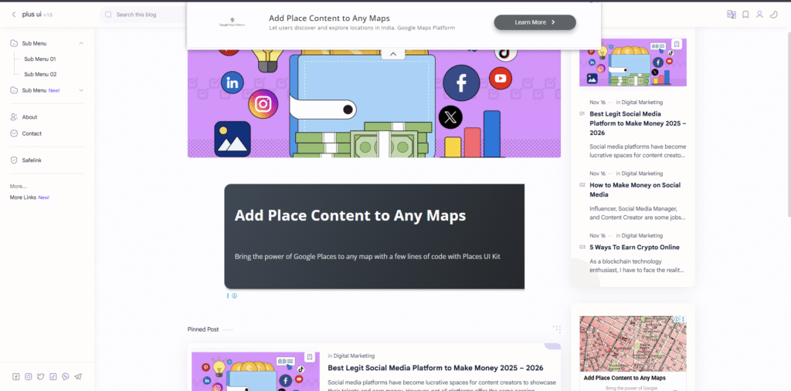Open the header bookmarks icon
This screenshot has width=791, height=391.
pyautogui.click(x=745, y=15)
